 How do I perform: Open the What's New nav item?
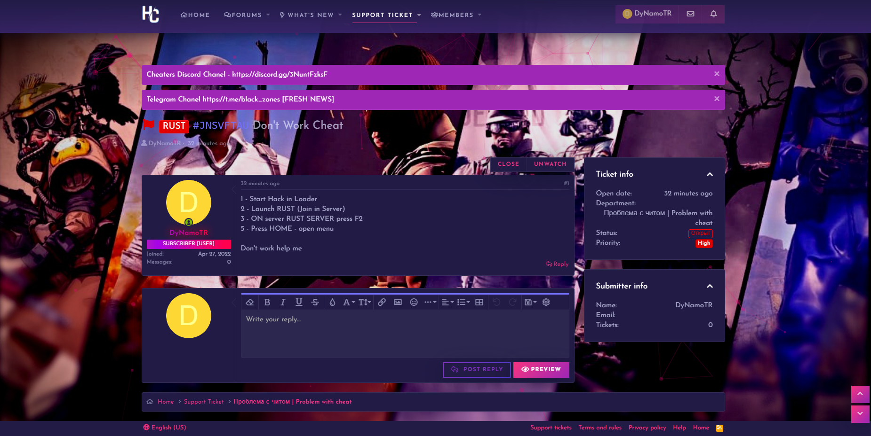(x=307, y=15)
